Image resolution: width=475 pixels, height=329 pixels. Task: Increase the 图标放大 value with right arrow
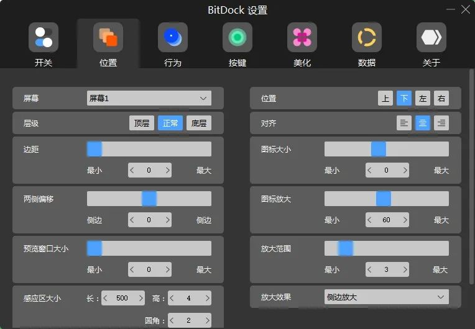coord(405,220)
